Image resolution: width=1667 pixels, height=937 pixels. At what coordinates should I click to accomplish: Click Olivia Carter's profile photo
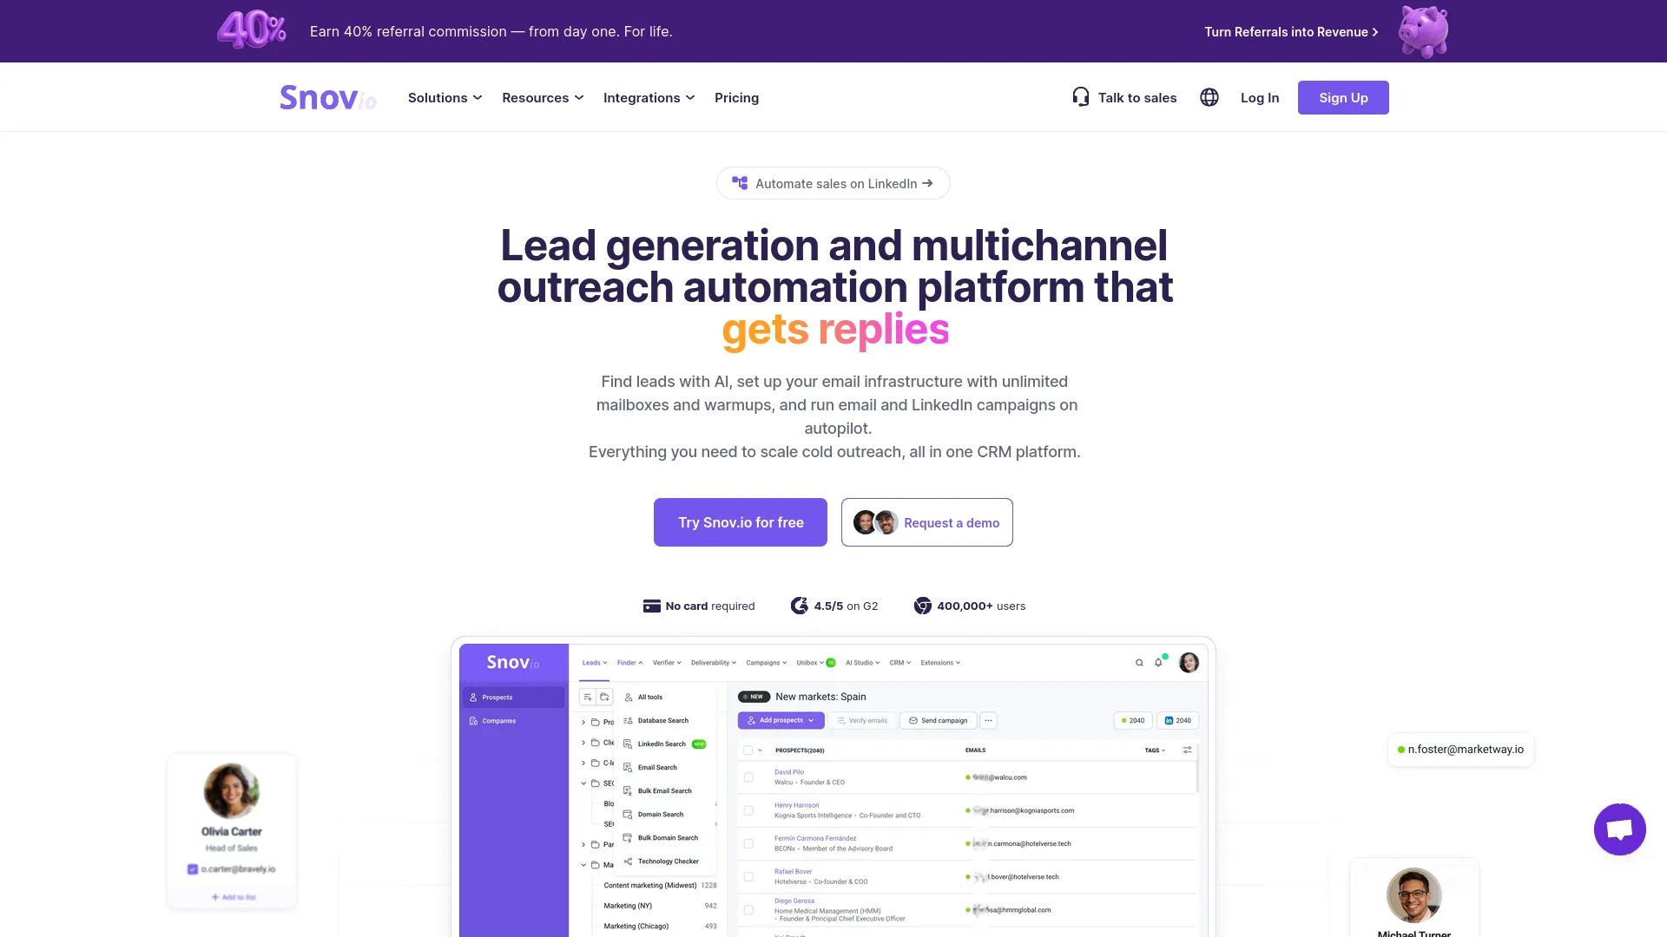click(x=232, y=790)
